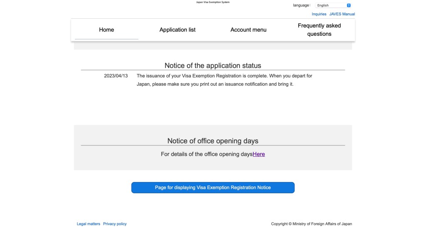This screenshot has width=426, height=234.
Task: Open the Inquiries link
Action: coord(319,14)
